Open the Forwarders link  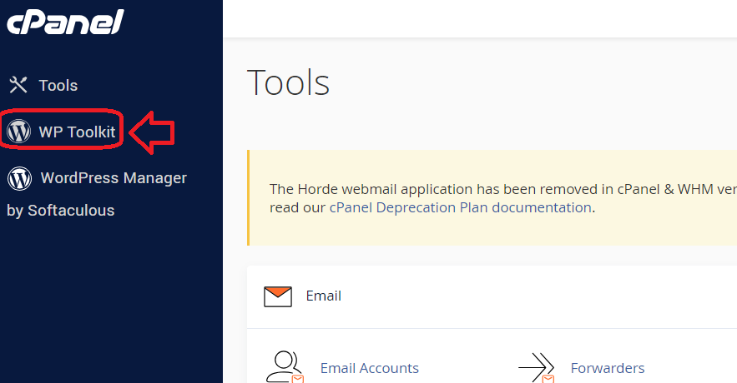pos(608,368)
